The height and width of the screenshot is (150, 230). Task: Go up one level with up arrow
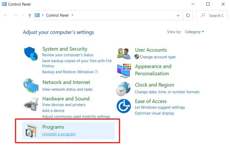30,16
